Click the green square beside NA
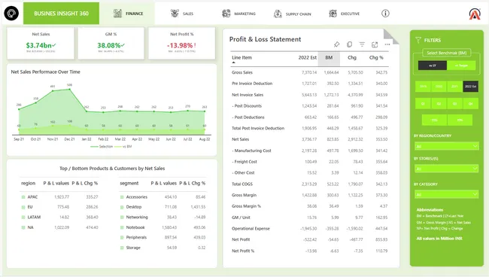Viewport: 489px width, 277px height. (23, 228)
